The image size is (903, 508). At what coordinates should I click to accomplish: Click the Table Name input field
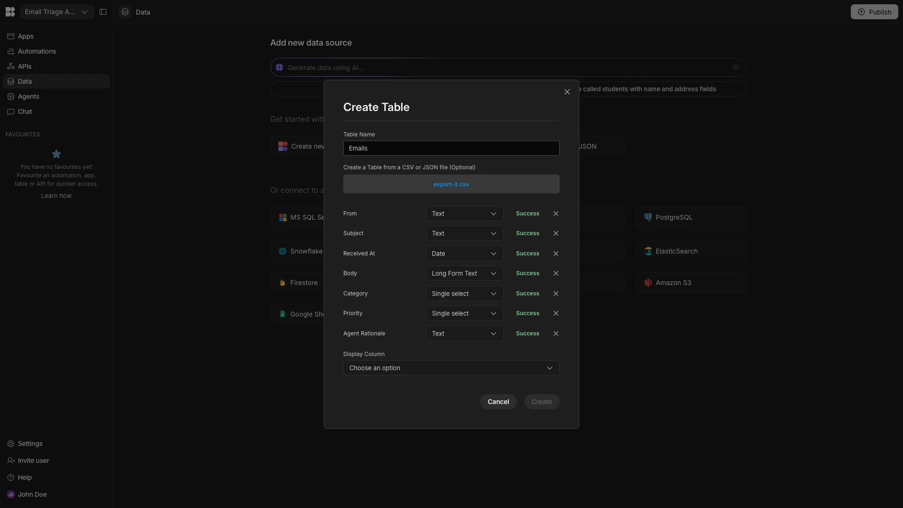point(451,148)
